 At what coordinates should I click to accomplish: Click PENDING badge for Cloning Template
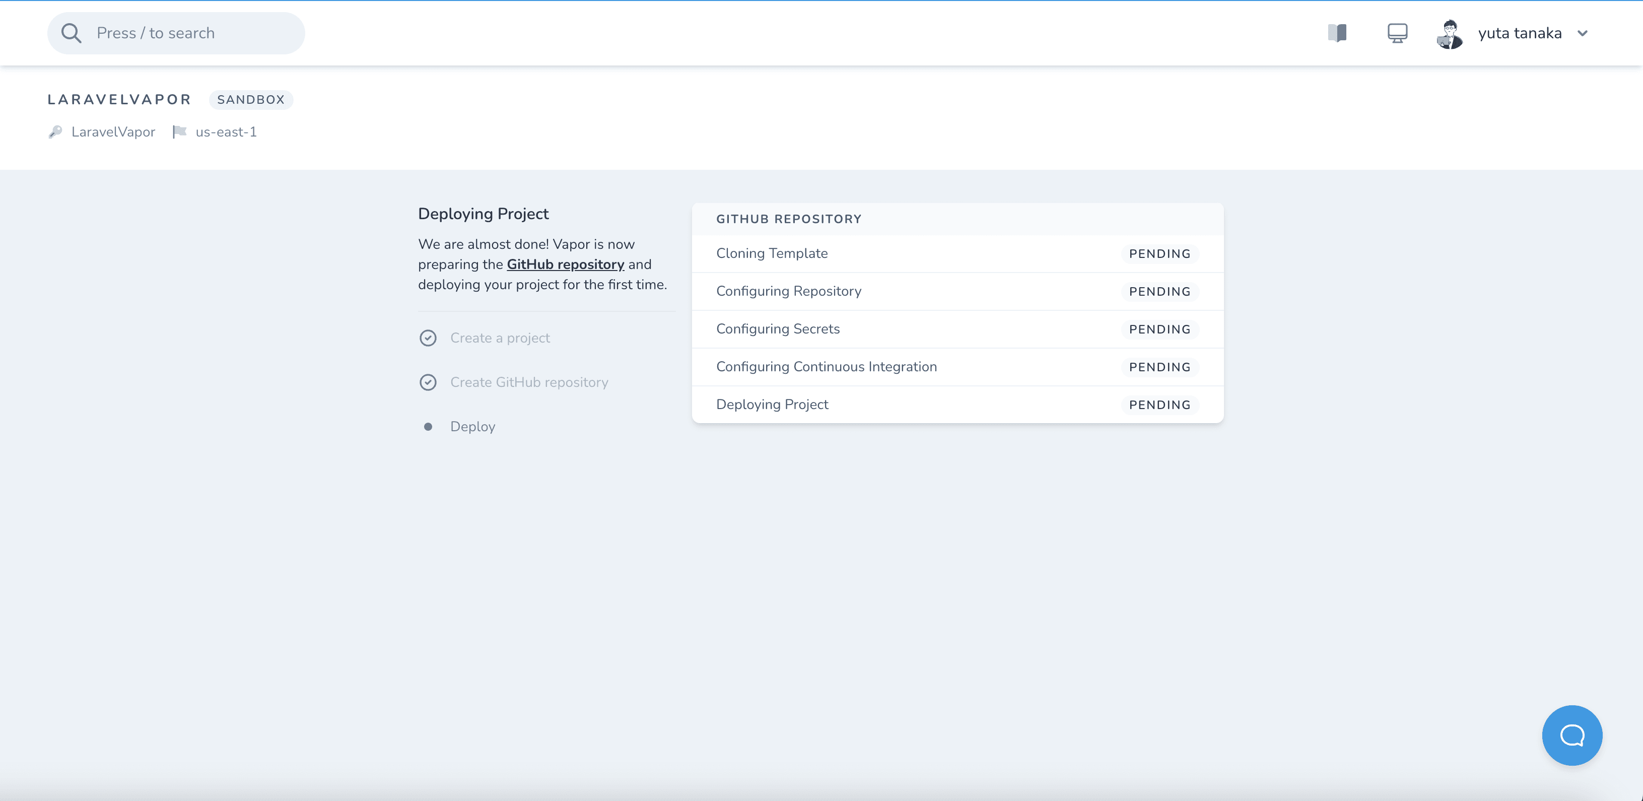pyautogui.click(x=1159, y=254)
